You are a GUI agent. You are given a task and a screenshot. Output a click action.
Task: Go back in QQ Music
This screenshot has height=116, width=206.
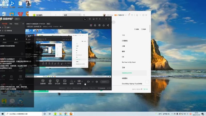(x=56, y=15)
